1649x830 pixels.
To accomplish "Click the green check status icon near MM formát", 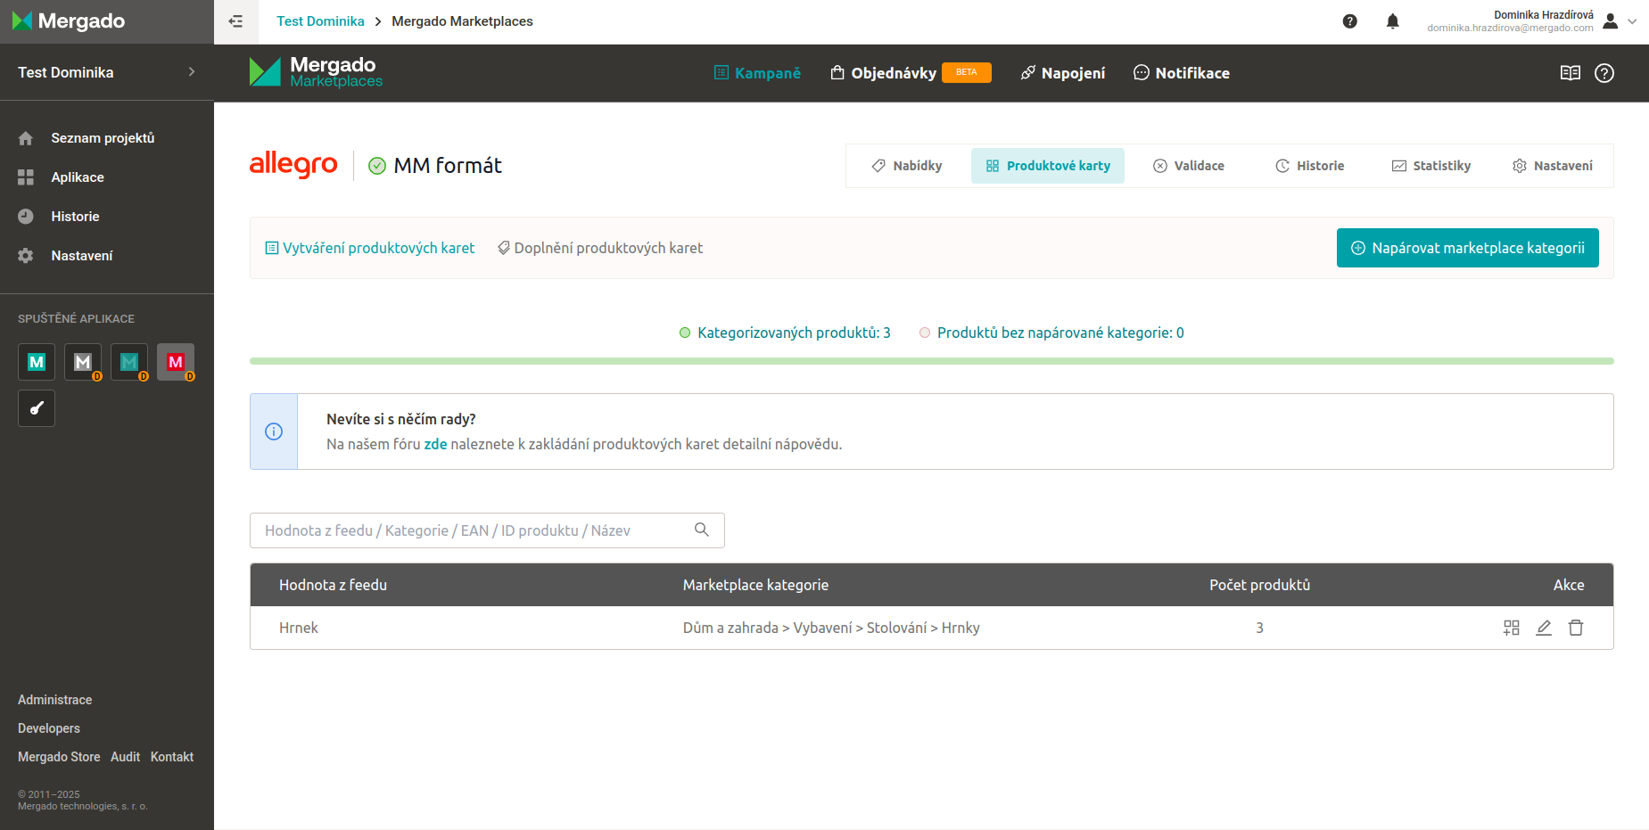I will [377, 166].
